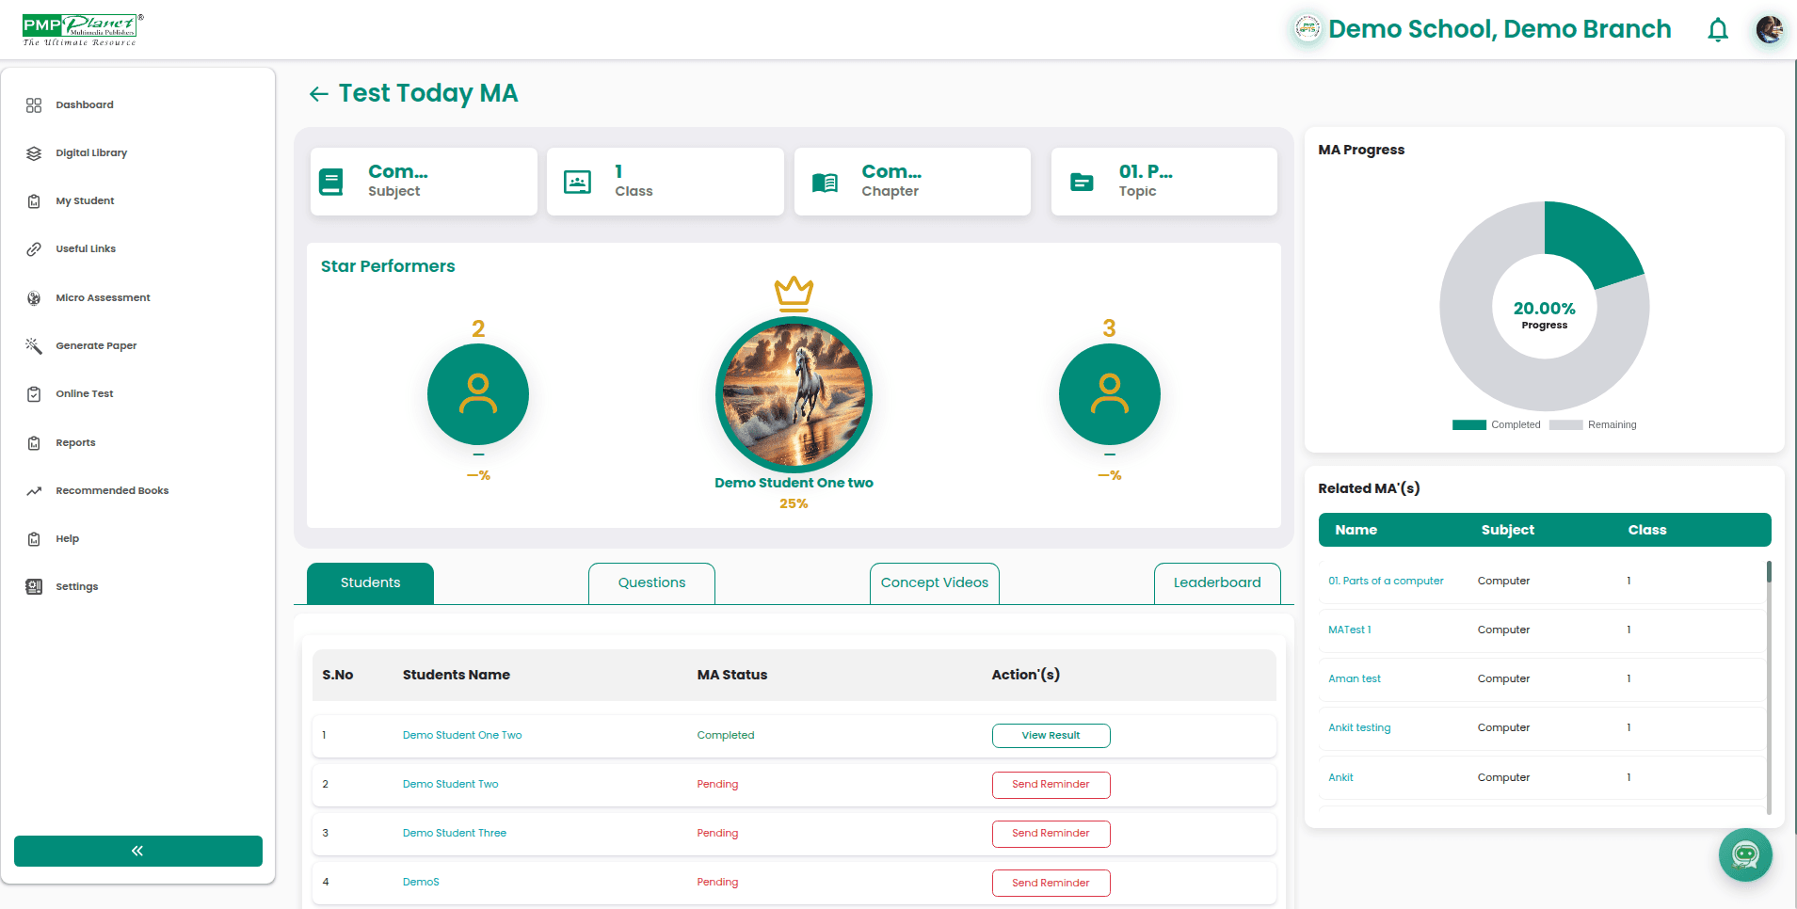Screen dimensions: 1797x909
Task: Click the Subject card book icon
Action: point(331,182)
